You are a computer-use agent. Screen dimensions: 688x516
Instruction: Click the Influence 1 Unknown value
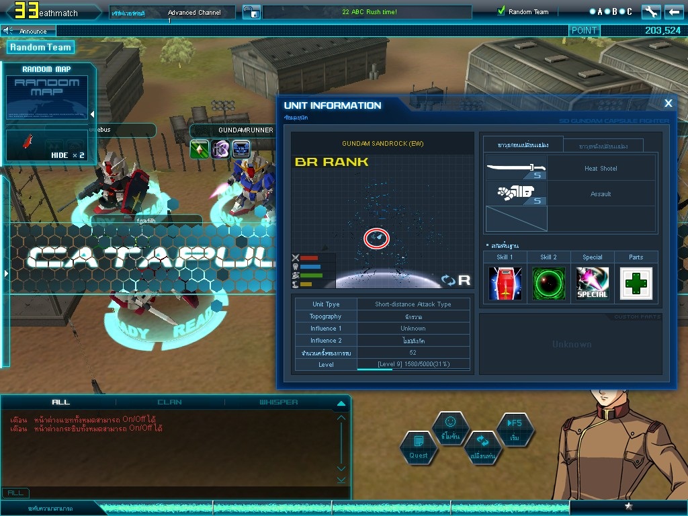[x=413, y=328]
